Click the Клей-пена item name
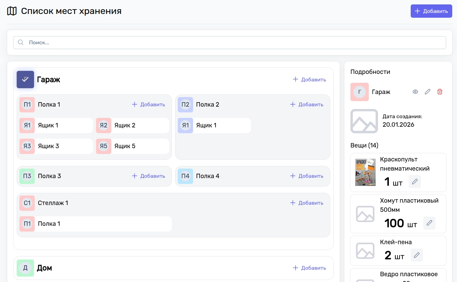The height and width of the screenshot is (282, 457). [x=396, y=242]
